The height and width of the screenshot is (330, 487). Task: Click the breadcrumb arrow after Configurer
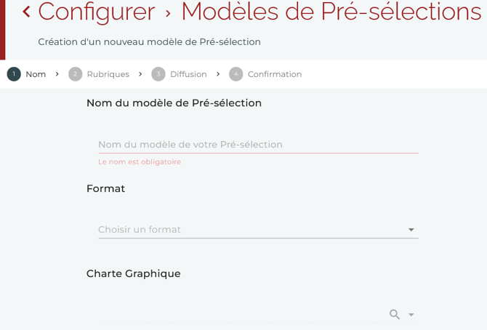[168, 13]
